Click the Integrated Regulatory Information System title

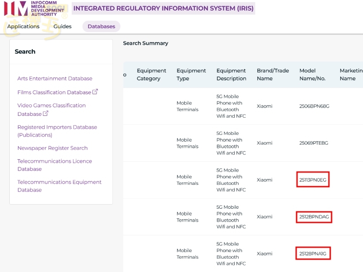click(x=163, y=8)
